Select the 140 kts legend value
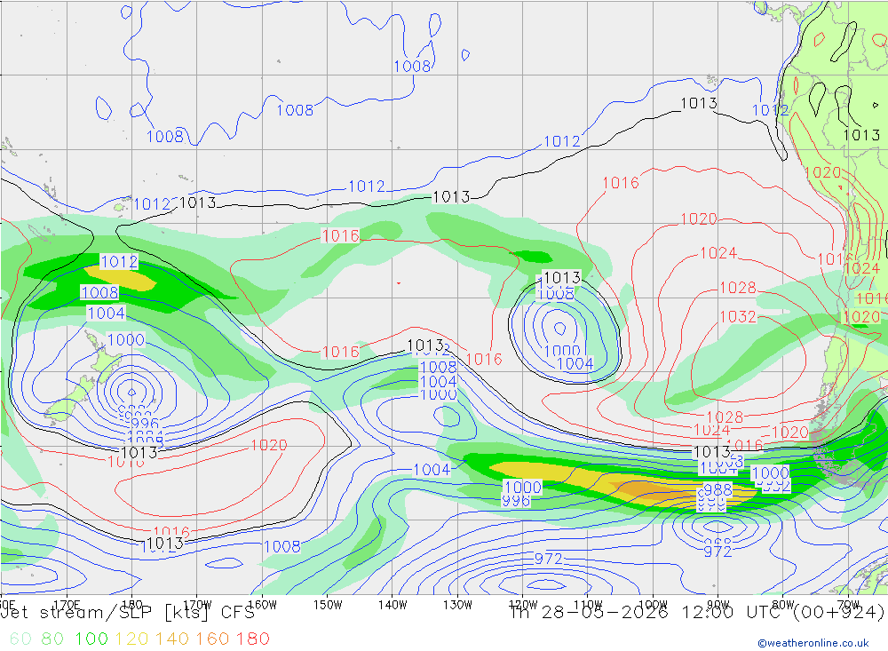Screen dimensions: 888x651 click(171, 639)
